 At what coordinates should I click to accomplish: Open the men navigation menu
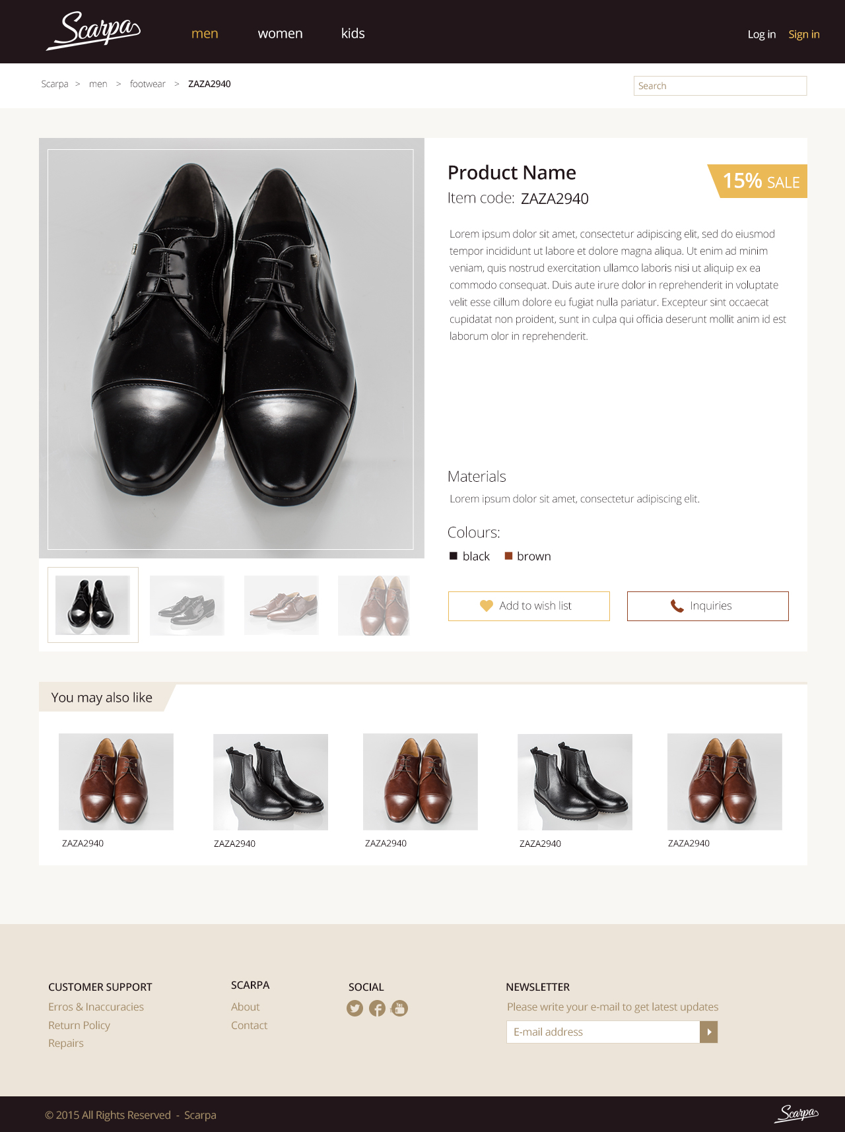[x=204, y=33]
